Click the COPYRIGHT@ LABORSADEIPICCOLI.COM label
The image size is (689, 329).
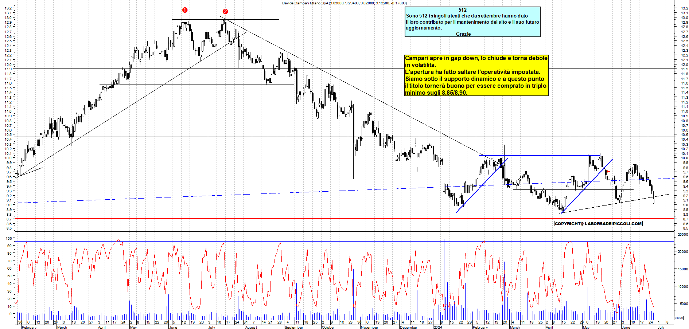coord(598,224)
